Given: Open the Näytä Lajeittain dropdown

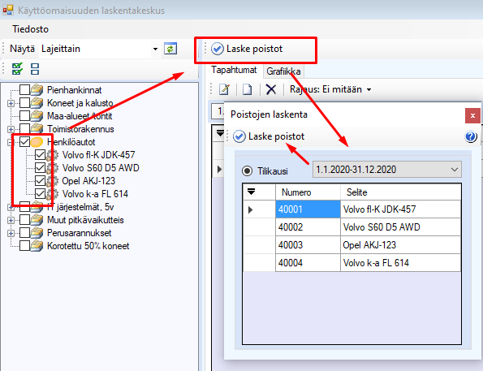Looking at the screenshot, I should coord(155,49).
